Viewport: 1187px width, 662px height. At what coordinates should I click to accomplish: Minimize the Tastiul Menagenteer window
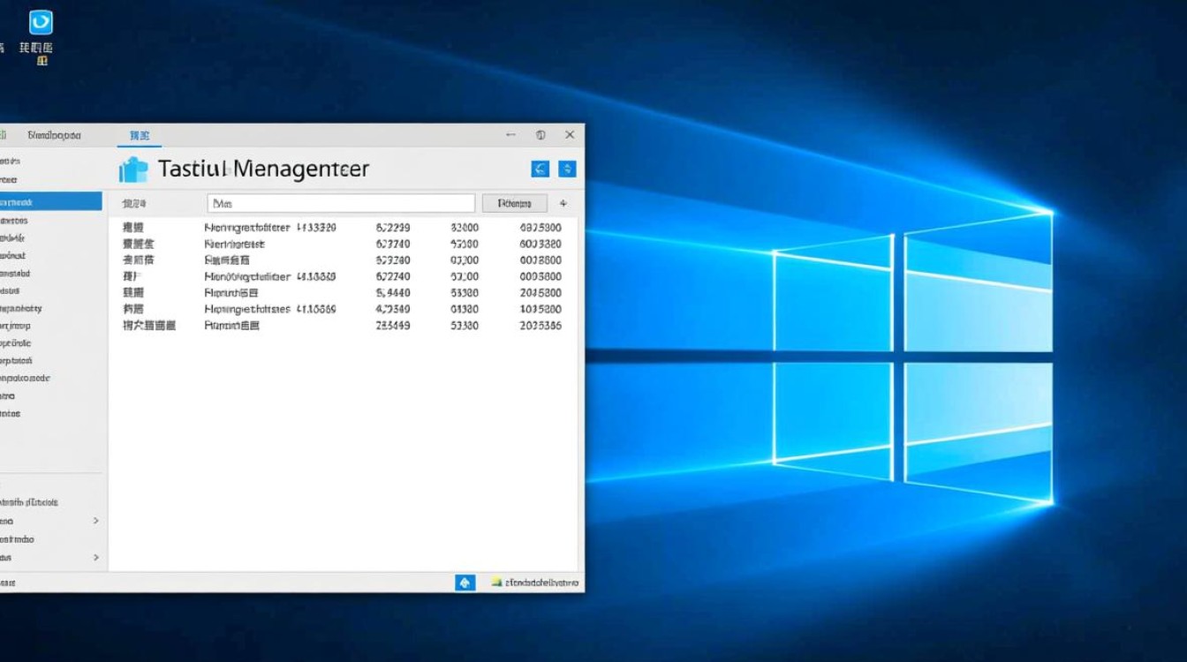coord(510,135)
